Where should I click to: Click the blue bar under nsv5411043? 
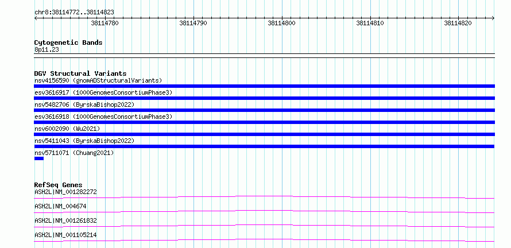(x=264, y=146)
